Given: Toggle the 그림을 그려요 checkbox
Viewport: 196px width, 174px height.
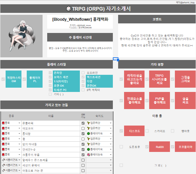Looking at the screenshot, I should coord(173,79).
